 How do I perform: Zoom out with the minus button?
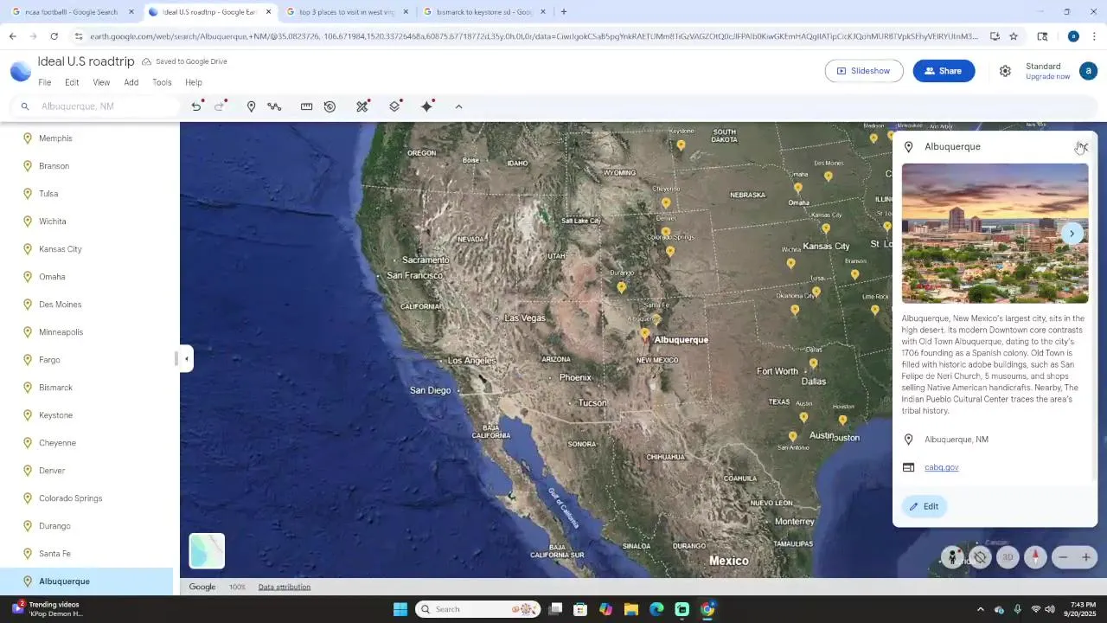pyautogui.click(x=1064, y=557)
